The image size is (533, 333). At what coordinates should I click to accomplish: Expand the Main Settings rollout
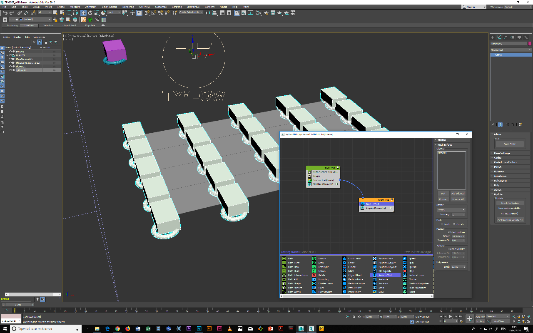pos(511,153)
